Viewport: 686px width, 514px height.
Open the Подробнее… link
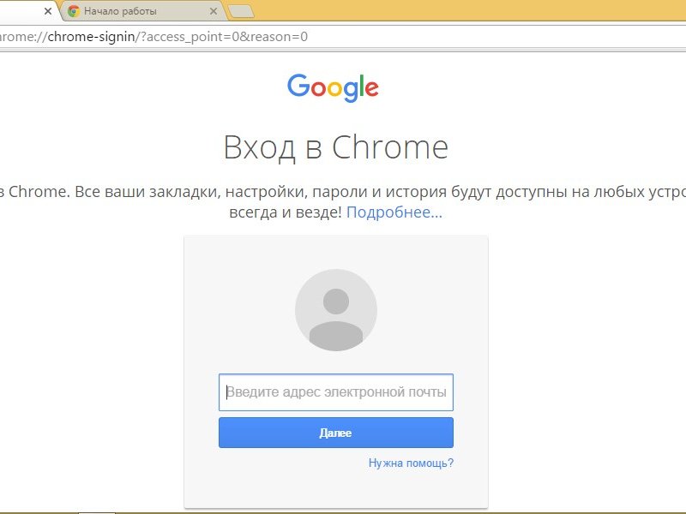pos(394,212)
